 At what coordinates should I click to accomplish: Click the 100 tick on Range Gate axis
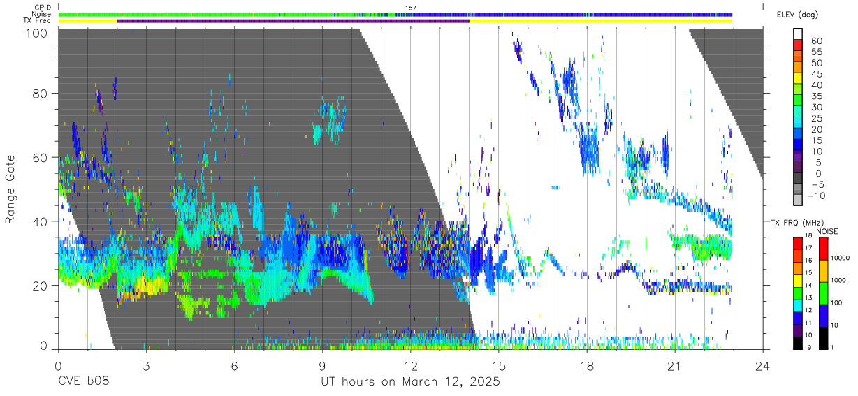[x=37, y=34]
